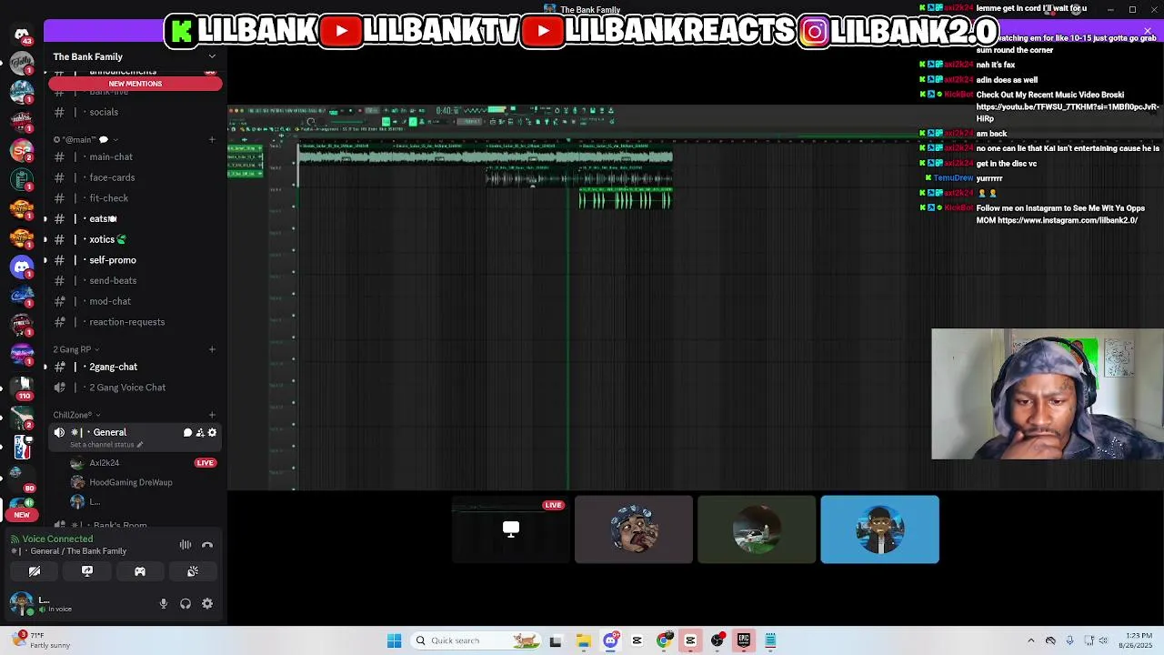
Task: Toggle noise suppression in Voice Connected panel
Action: (186, 545)
